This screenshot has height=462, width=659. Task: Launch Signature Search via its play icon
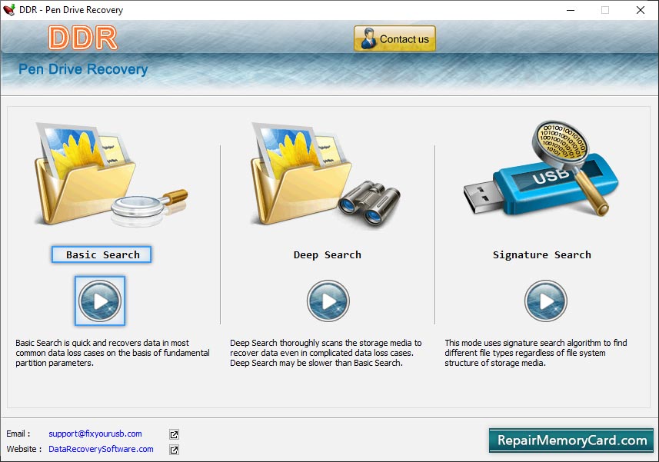click(x=545, y=301)
